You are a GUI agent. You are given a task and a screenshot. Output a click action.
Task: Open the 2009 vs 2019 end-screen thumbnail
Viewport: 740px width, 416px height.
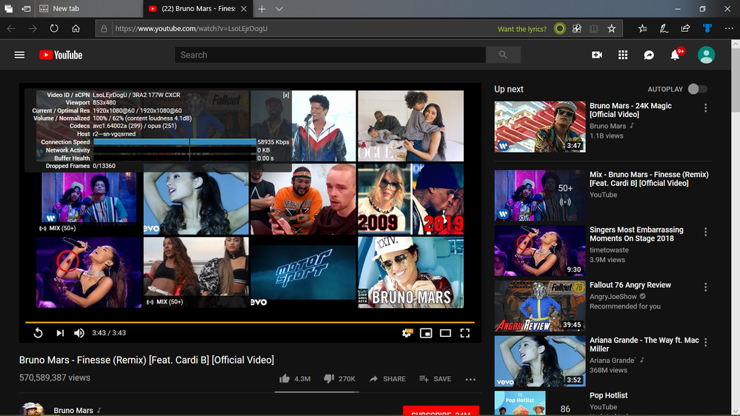click(410, 199)
